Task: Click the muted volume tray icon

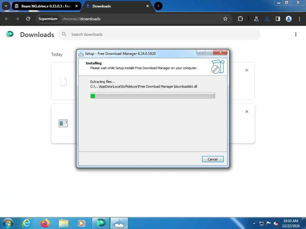Action: [276, 224]
